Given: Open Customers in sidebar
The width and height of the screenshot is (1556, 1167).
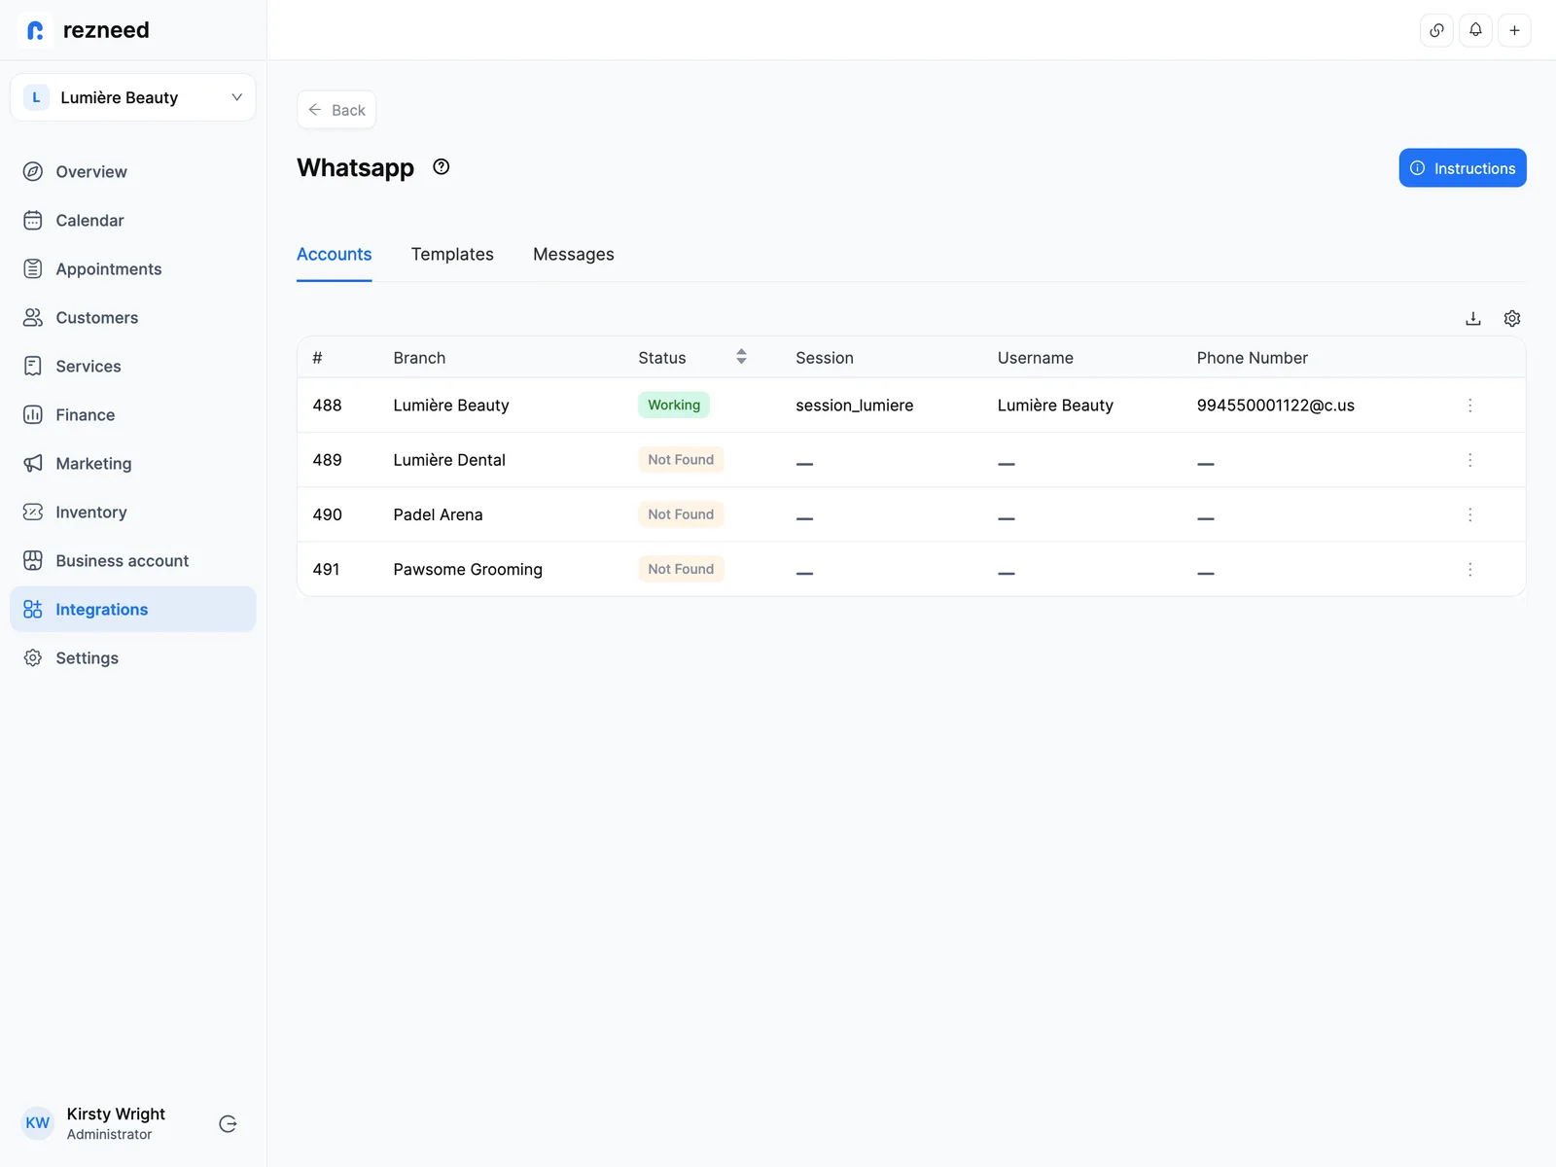Looking at the screenshot, I should point(133,318).
